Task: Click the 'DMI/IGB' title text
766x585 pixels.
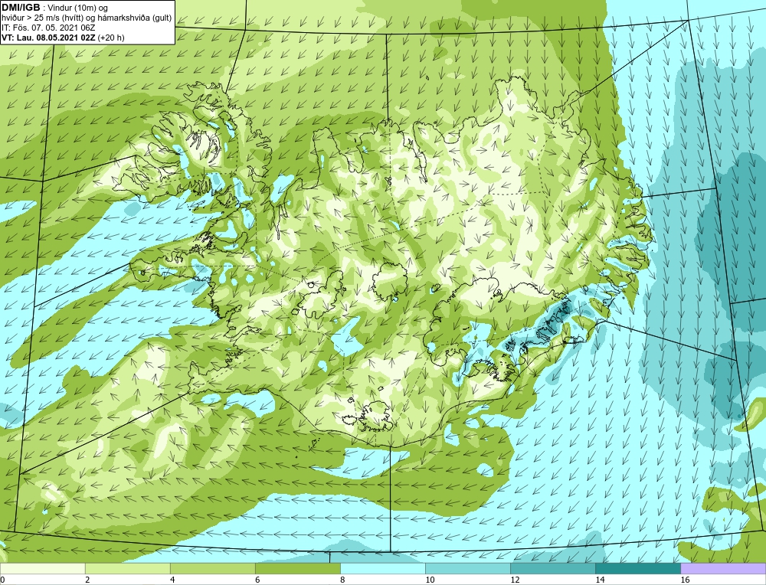Action: (x=21, y=8)
